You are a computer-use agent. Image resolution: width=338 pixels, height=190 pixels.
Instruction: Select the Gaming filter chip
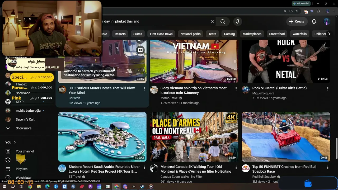(x=229, y=34)
